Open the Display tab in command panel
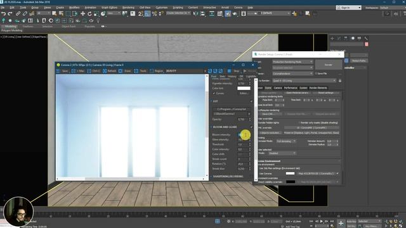This screenshot has height=228, width=406. [359, 38]
